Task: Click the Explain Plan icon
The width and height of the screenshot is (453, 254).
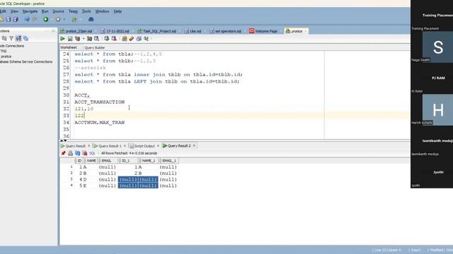Action: tap(77, 39)
